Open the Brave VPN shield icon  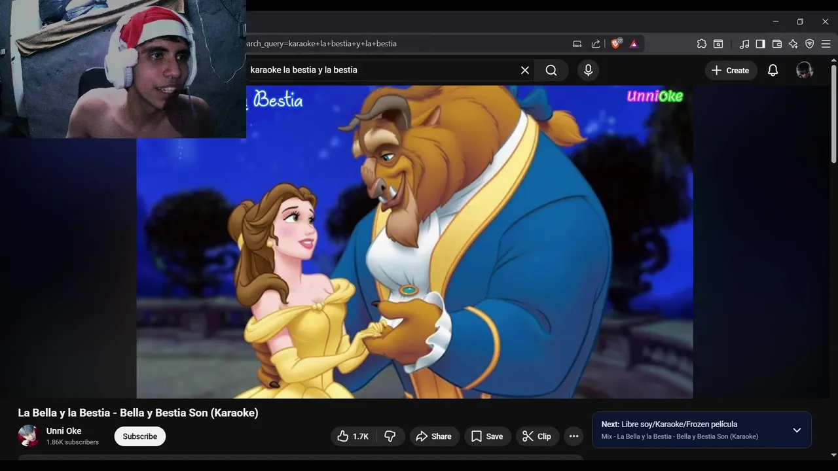tap(809, 44)
